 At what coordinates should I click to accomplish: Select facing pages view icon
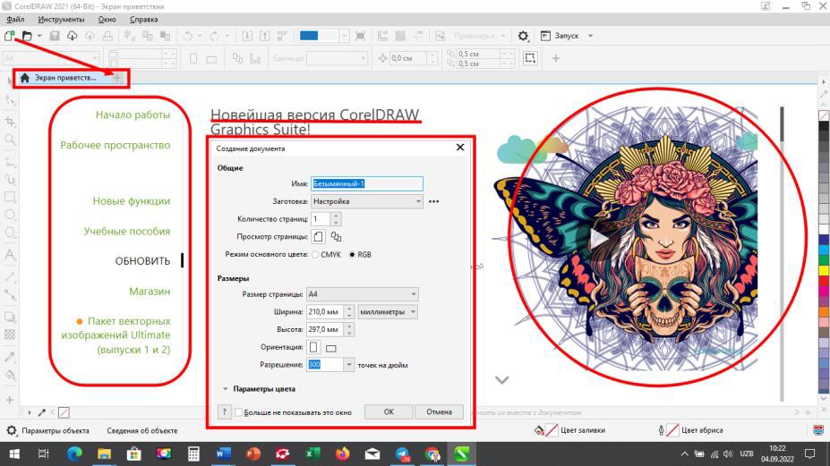pos(336,236)
